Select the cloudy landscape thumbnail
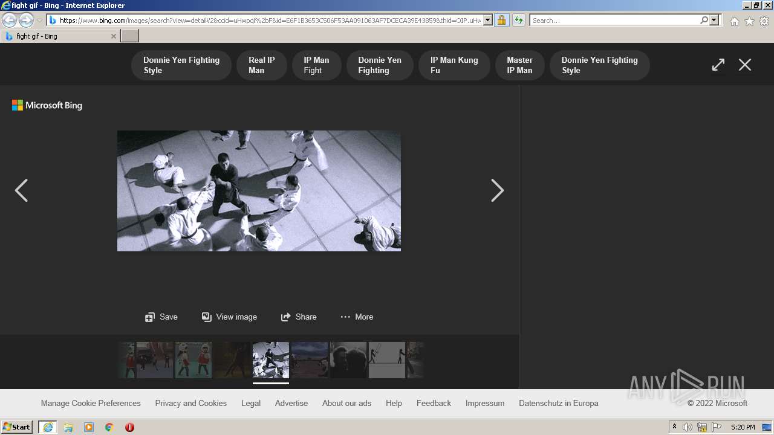 [310, 360]
